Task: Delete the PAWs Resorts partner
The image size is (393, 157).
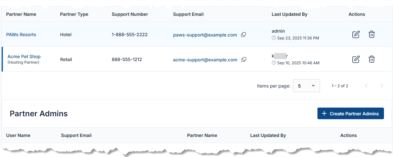Action: click(372, 34)
